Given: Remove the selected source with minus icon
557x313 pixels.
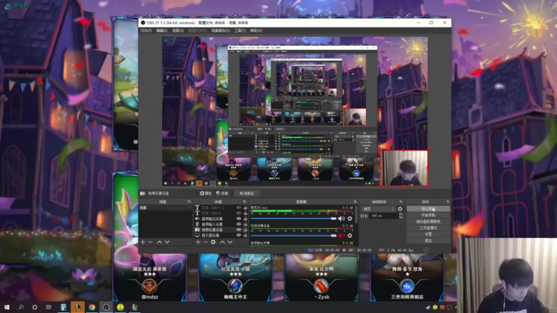Looking at the screenshot, I should (x=205, y=242).
